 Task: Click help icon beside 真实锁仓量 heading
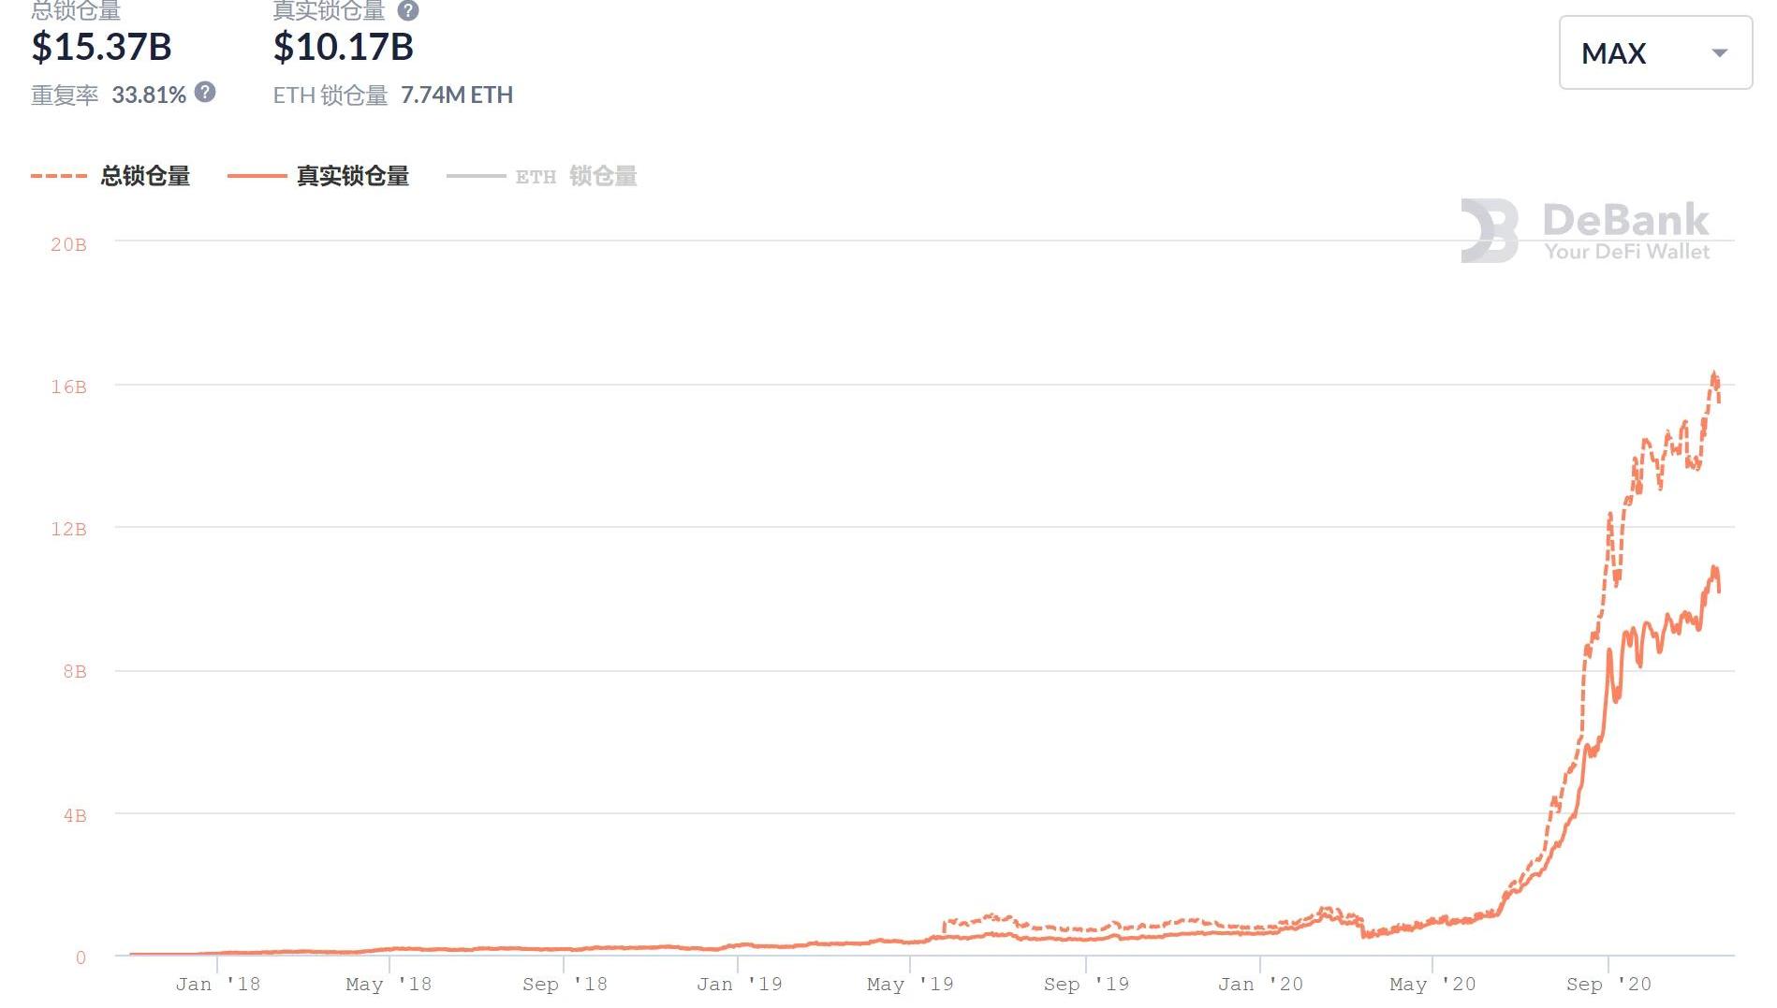tap(408, 10)
